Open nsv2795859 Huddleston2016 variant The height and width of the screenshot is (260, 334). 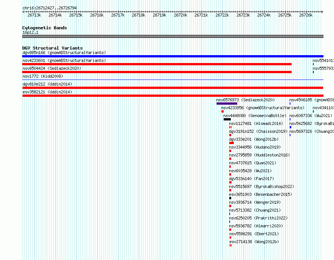click(x=259, y=155)
